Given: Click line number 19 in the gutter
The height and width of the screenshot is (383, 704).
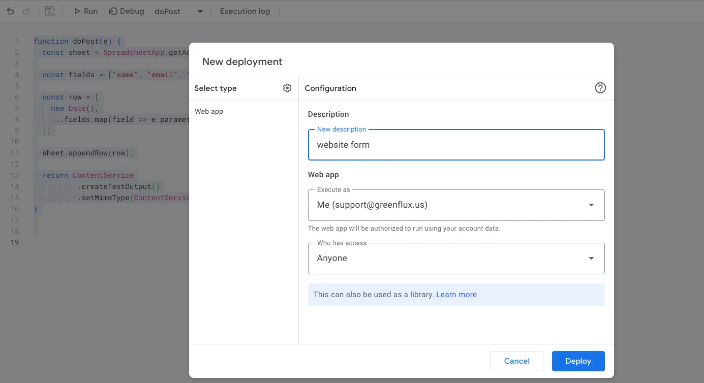Looking at the screenshot, I should 15,242.
